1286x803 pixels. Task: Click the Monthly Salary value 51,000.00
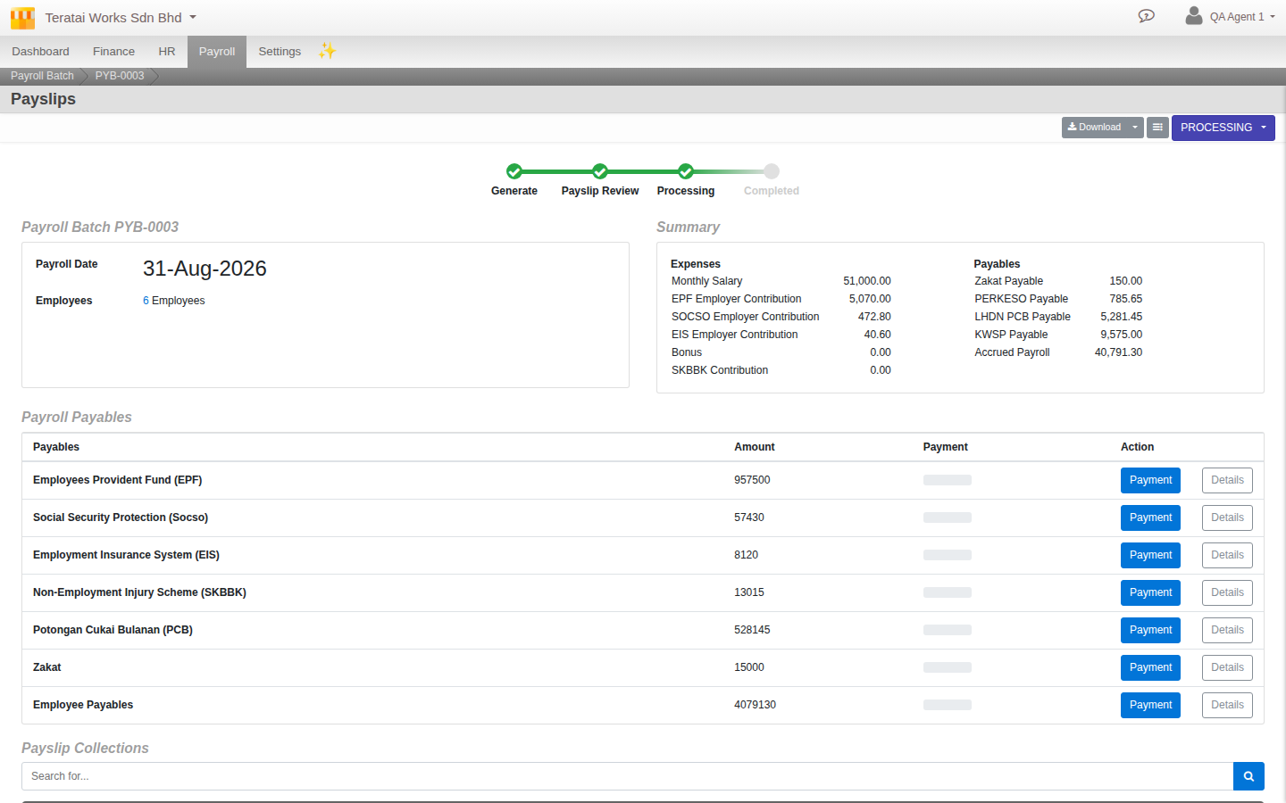tap(867, 281)
